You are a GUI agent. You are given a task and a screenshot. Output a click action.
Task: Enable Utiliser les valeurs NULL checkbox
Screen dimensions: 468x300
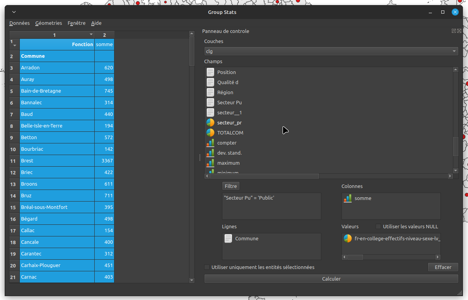(378, 226)
